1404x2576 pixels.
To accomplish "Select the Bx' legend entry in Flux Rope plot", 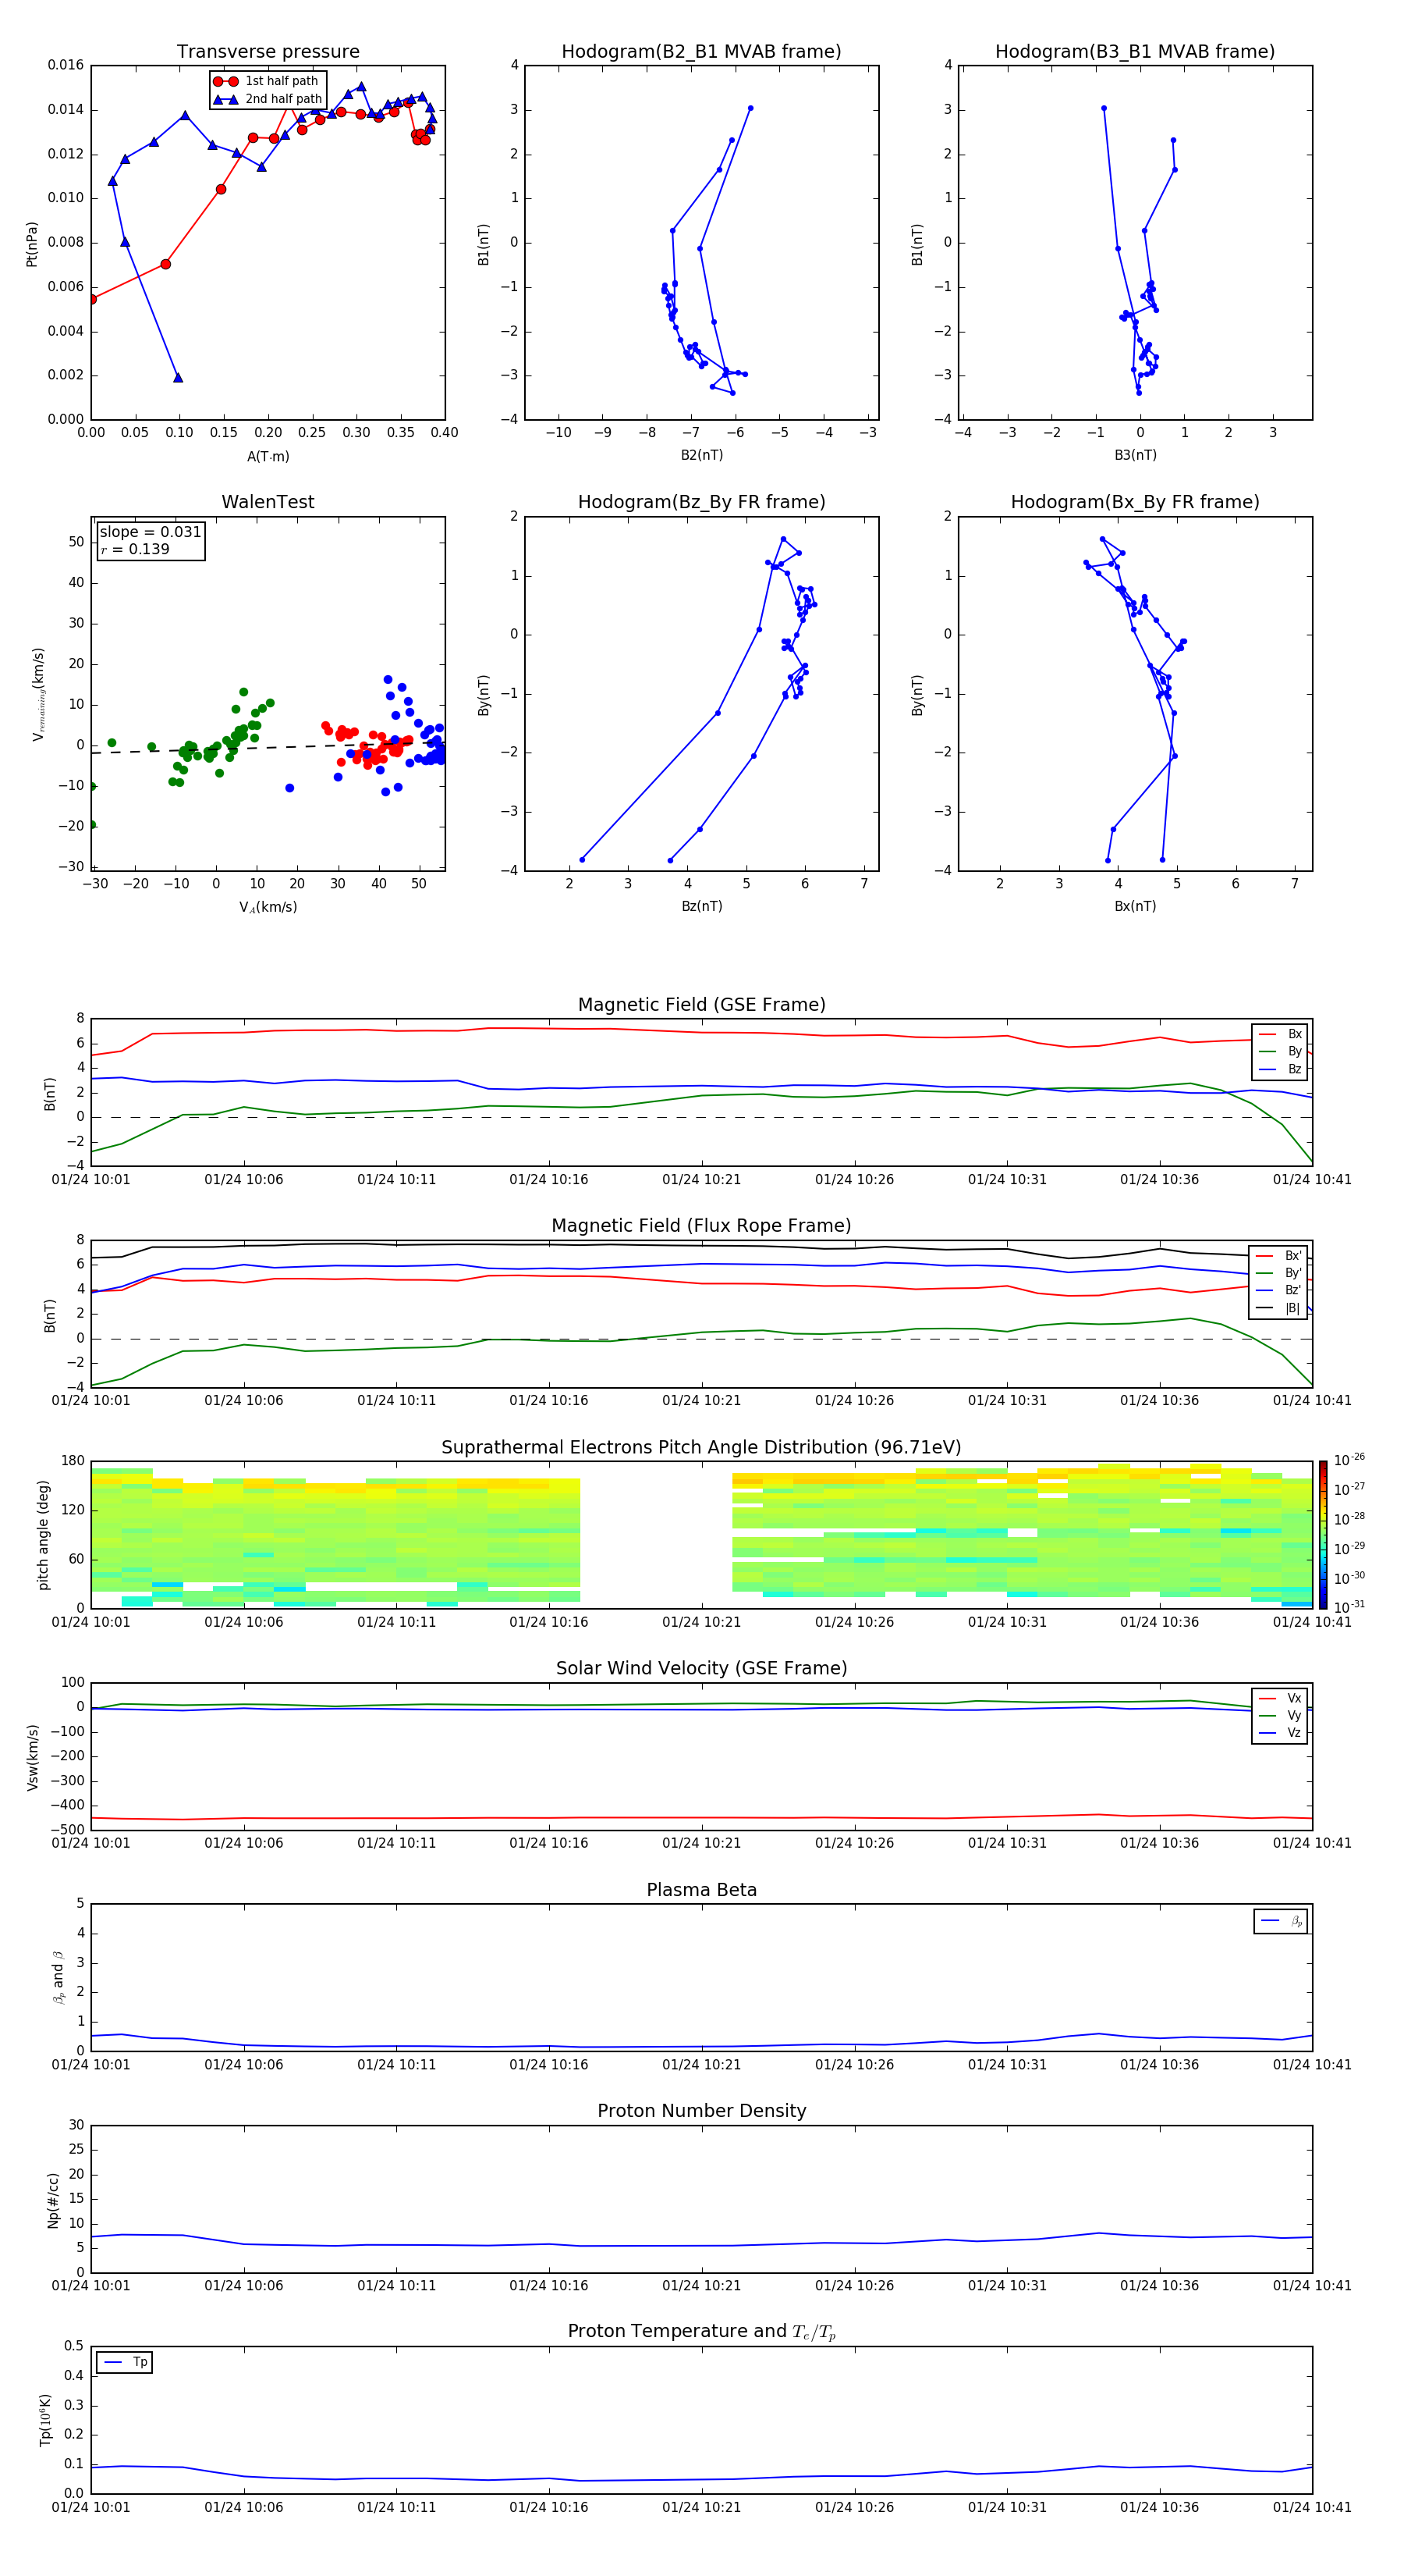I will [x=1279, y=1256].
